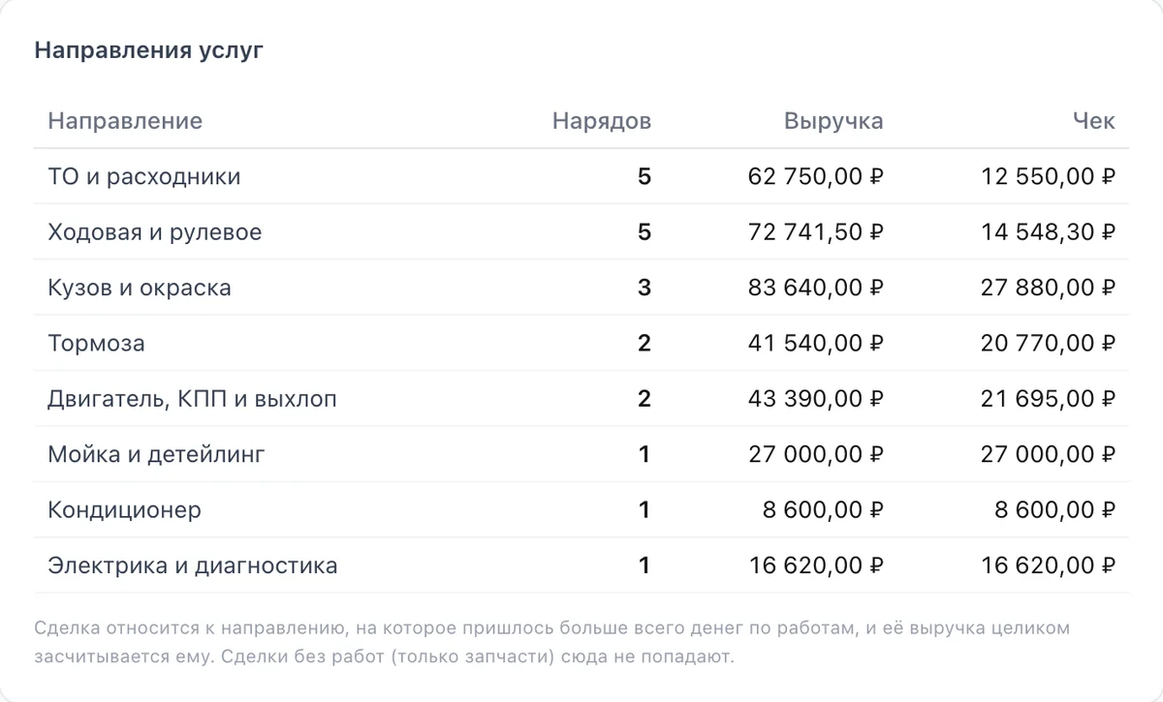Click the revenue in the Электрика и диагностика row
This screenshot has width=1163, height=702.
click(816, 565)
